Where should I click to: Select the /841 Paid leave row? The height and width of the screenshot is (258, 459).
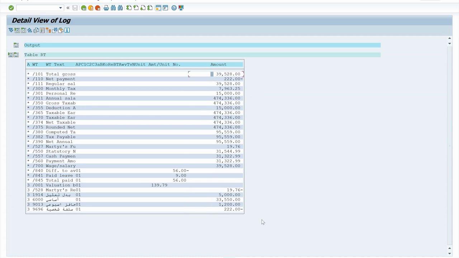[135, 176]
